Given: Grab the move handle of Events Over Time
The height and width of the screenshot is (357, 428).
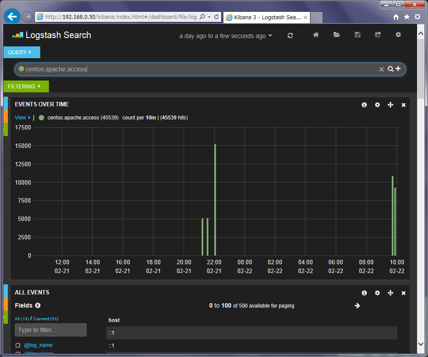Looking at the screenshot, I should pos(390,105).
